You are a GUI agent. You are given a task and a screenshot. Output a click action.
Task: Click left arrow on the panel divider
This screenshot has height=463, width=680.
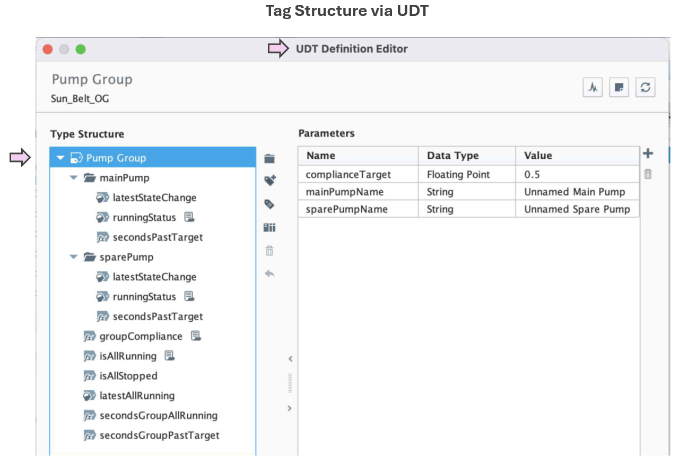pos(290,359)
